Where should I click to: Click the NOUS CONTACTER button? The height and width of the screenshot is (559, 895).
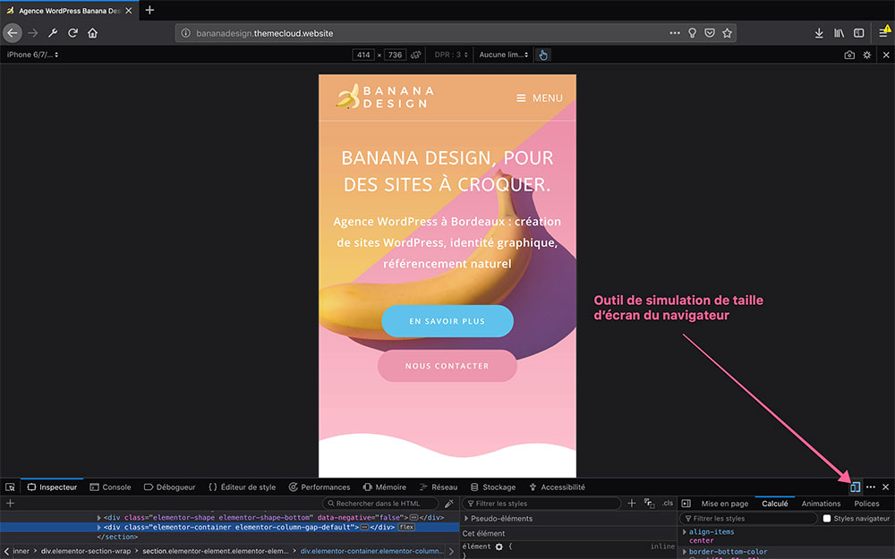447,366
